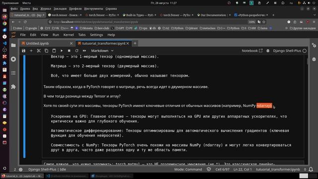Close the Untitled.ipynb tab
Screen dimensions: 318x179
(x=71, y=43)
